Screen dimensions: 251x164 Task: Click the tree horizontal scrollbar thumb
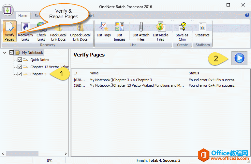(22, 154)
